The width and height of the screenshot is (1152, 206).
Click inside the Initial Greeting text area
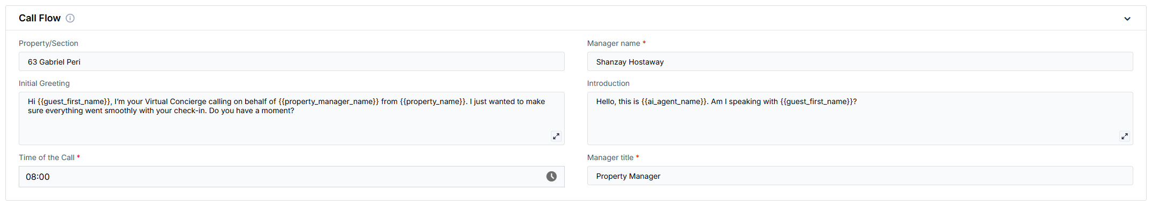(x=292, y=118)
